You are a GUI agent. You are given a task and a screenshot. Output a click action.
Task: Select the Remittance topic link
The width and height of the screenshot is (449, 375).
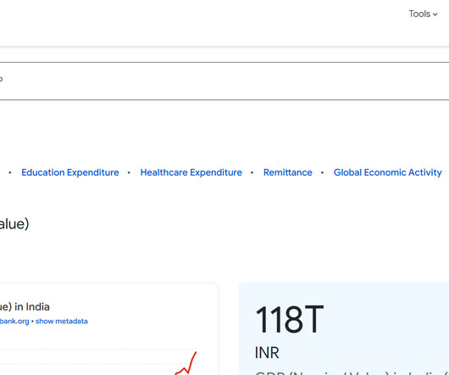click(288, 172)
